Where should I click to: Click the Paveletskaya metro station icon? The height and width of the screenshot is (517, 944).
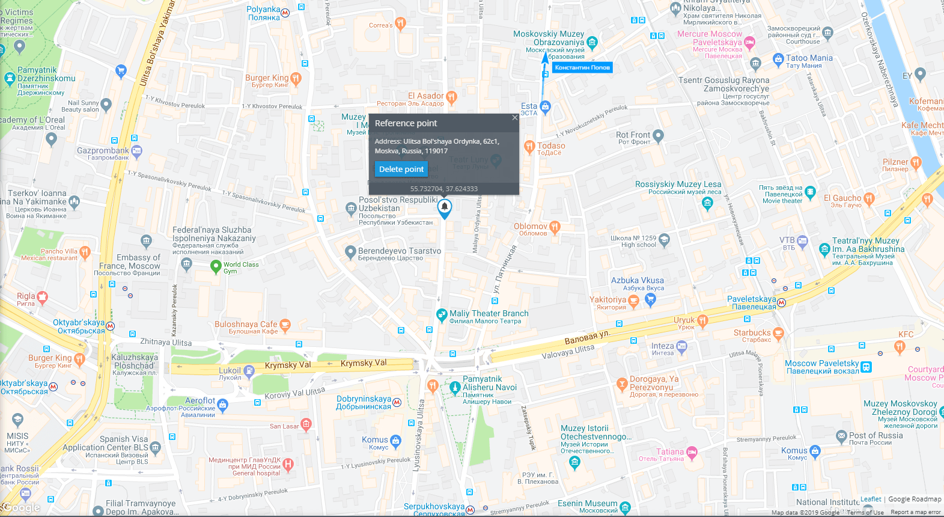pyautogui.click(x=781, y=302)
